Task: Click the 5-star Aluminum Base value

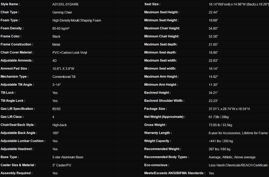Action: 68,157
